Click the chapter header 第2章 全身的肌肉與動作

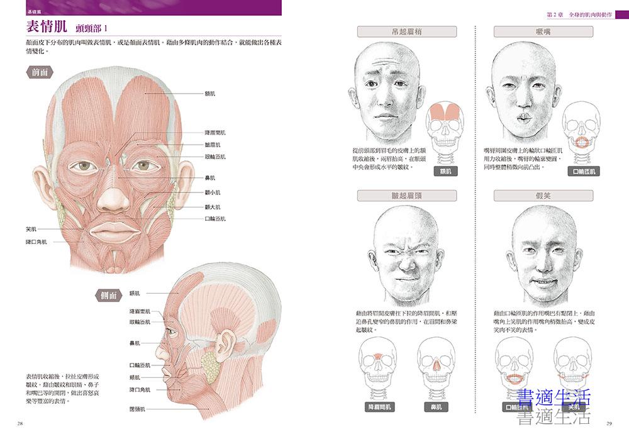579,14
